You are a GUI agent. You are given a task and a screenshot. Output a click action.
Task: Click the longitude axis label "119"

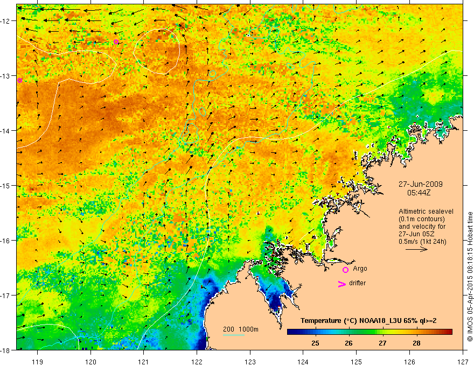coord(38,362)
